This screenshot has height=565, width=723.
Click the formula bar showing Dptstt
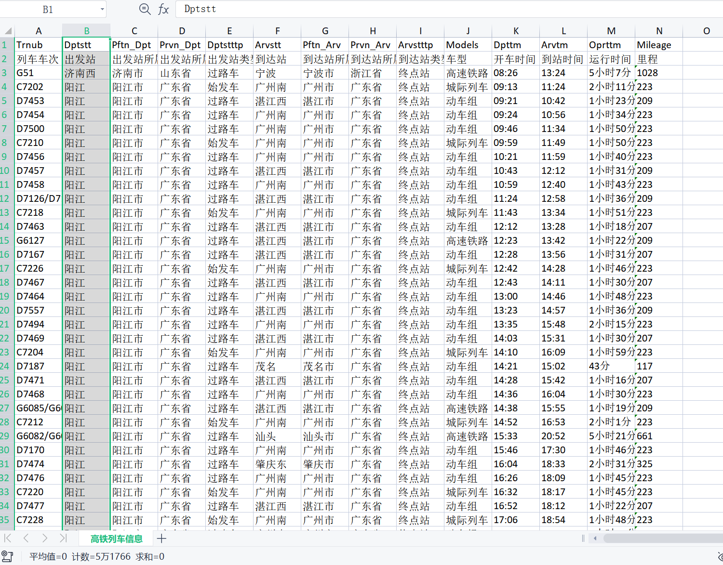448,9
